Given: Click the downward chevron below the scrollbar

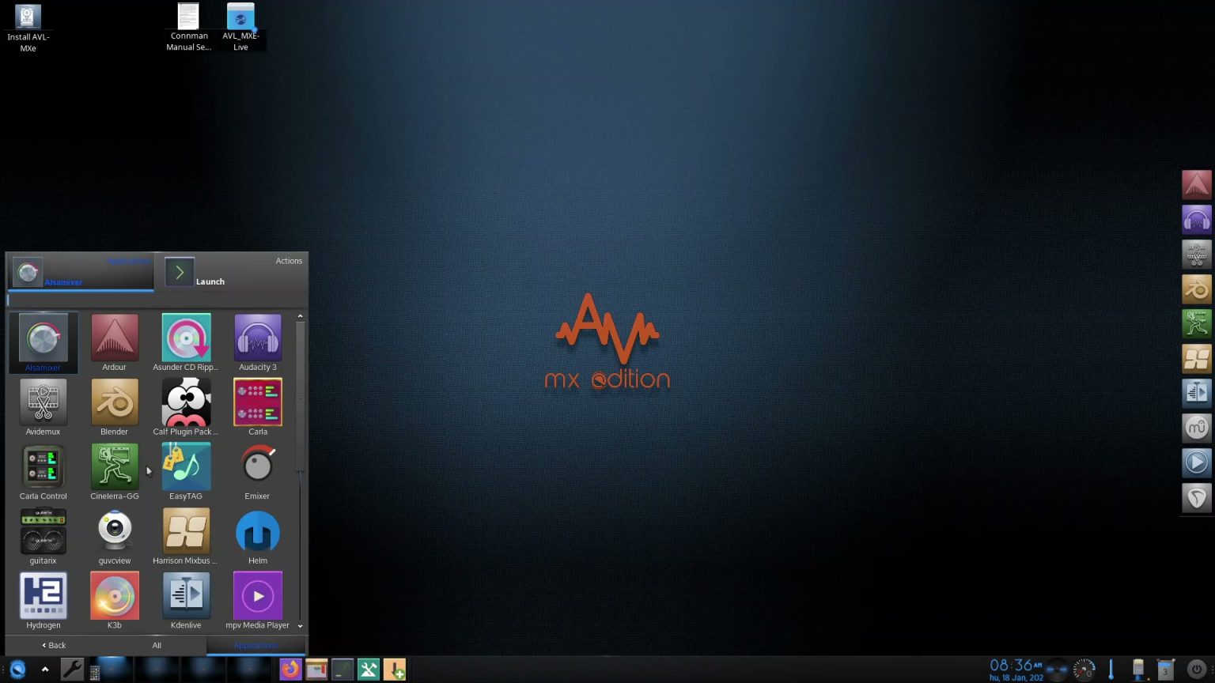Looking at the screenshot, I should (300, 625).
